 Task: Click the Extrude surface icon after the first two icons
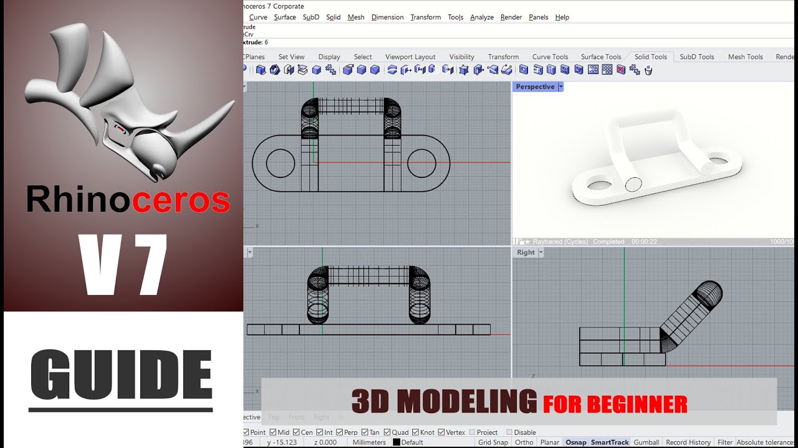[x=289, y=70]
